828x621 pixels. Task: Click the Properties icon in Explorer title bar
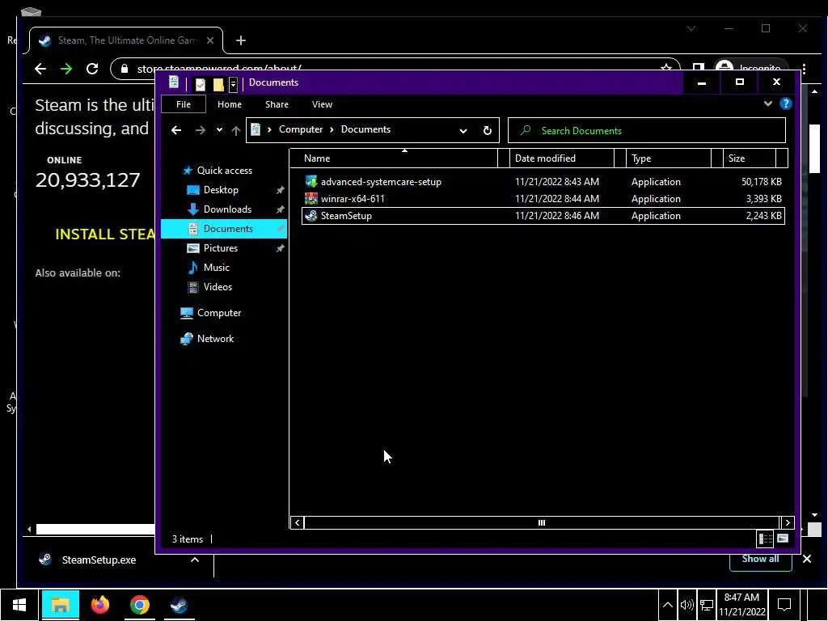click(201, 84)
